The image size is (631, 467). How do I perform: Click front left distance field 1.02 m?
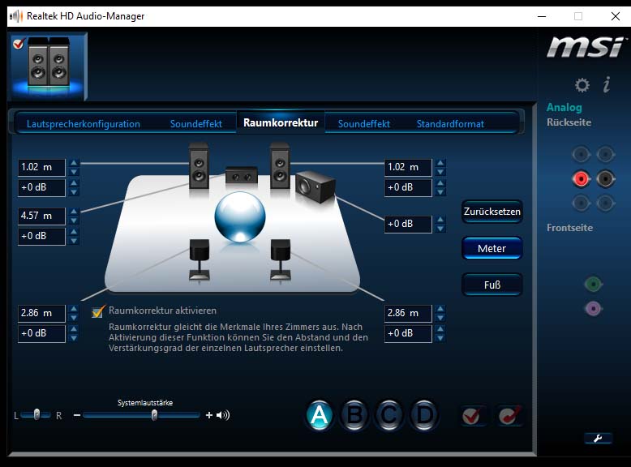41,167
